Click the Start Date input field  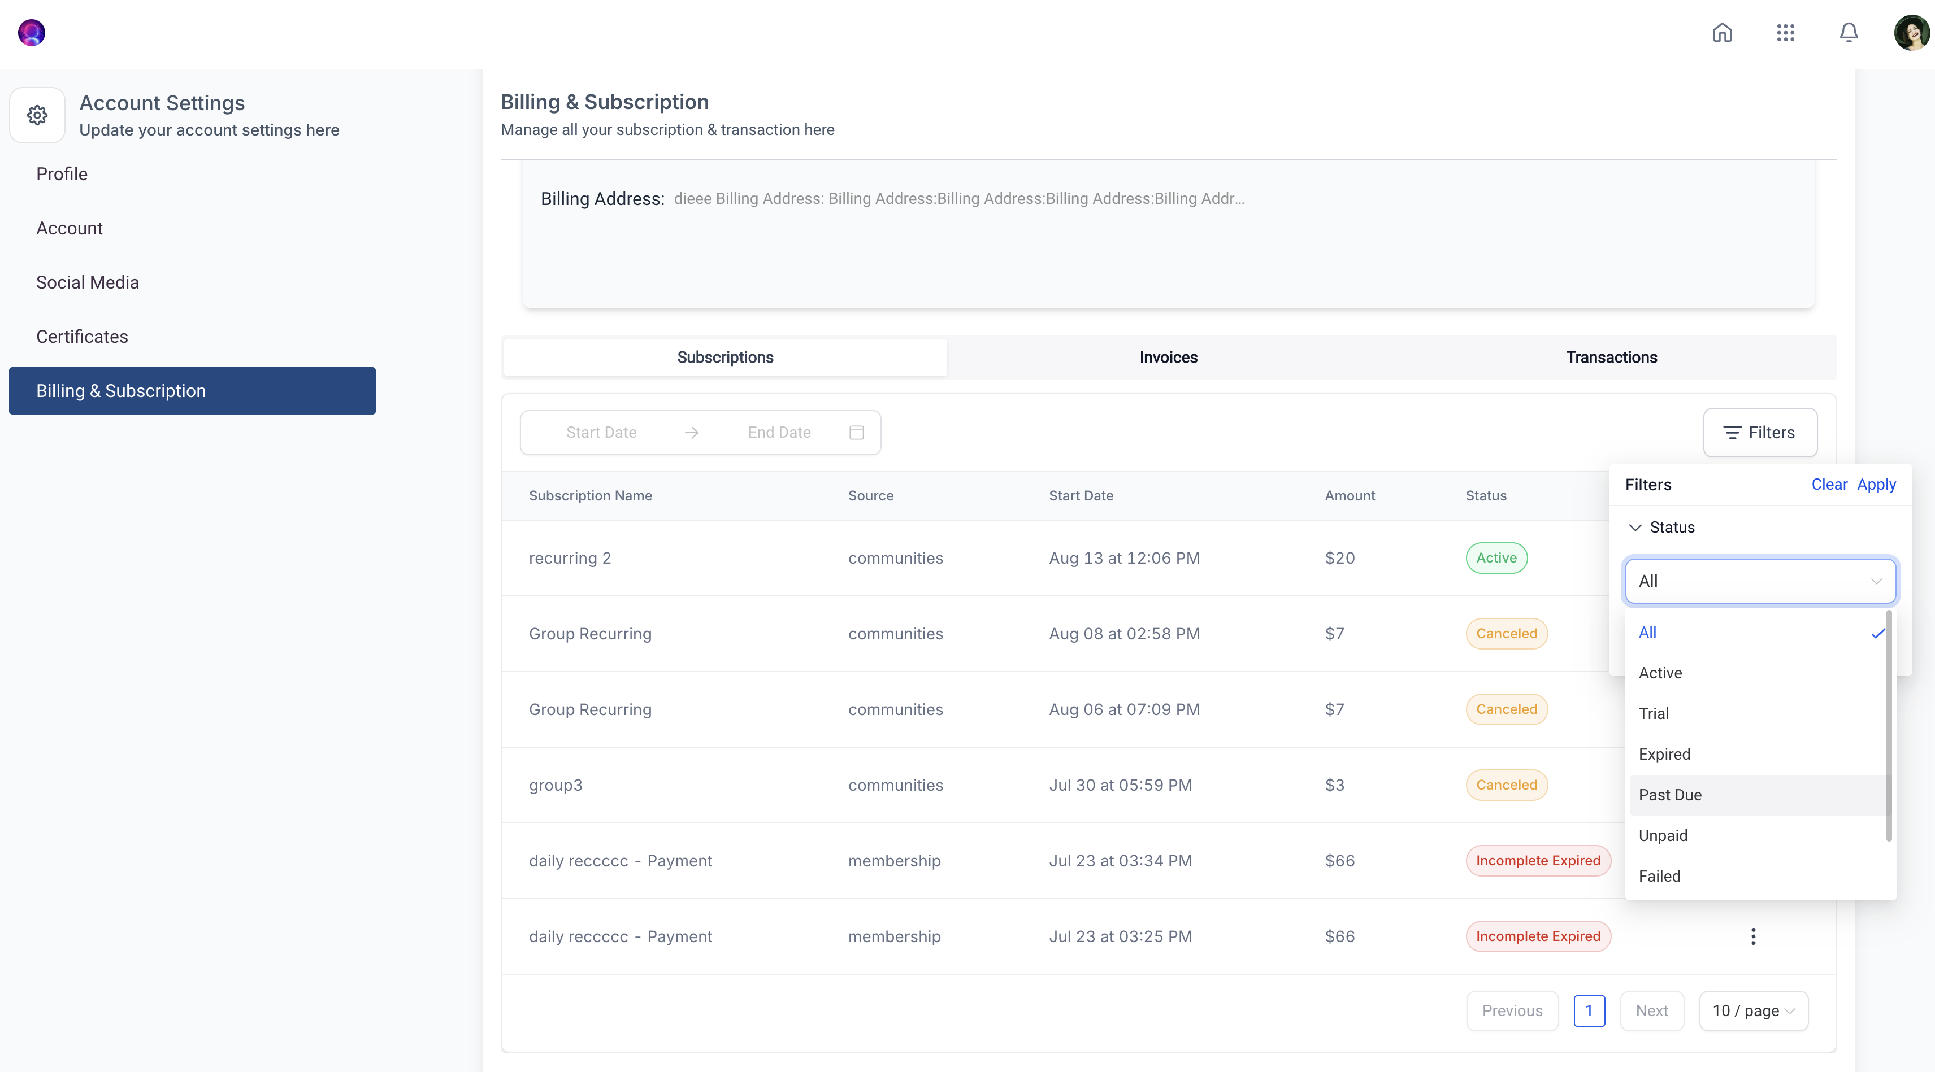pyautogui.click(x=601, y=433)
